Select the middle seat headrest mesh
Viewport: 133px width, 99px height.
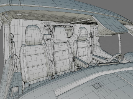(60, 35)
